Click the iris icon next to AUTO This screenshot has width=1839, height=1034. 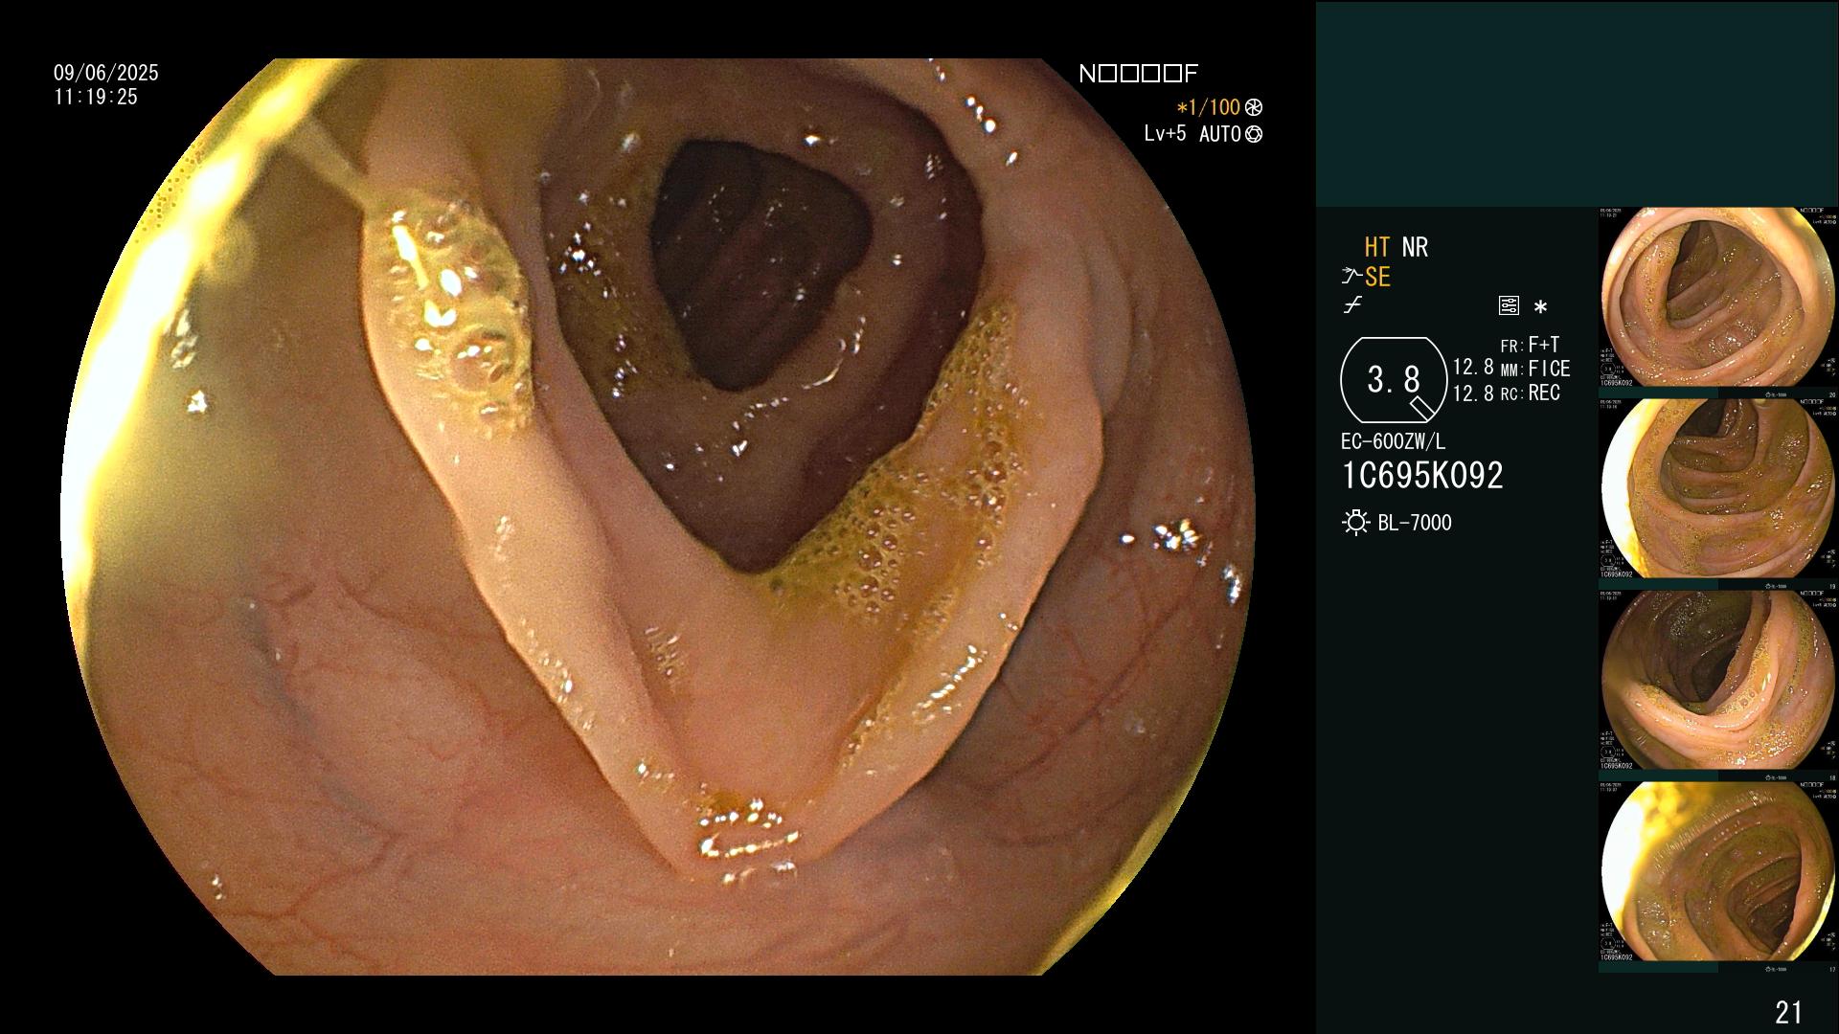click(1254, 135)
